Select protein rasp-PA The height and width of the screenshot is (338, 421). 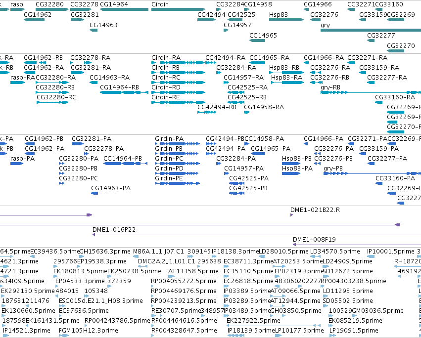click(17, 164)
